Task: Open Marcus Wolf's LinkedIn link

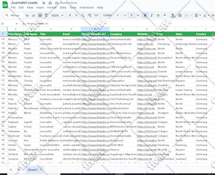Action: click(95, 39)
